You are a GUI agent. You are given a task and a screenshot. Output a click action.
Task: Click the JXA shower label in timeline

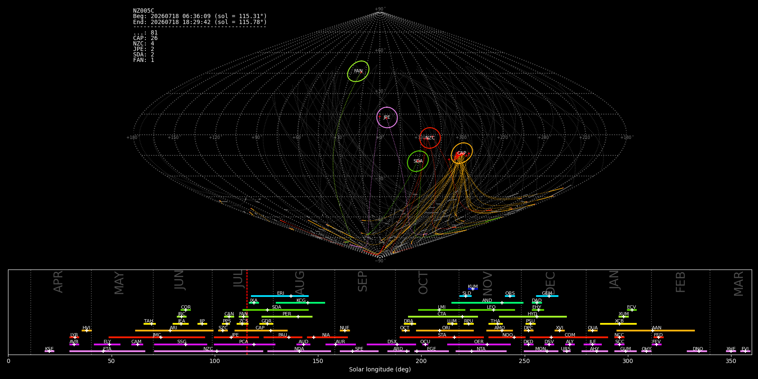tap(254, 301)
